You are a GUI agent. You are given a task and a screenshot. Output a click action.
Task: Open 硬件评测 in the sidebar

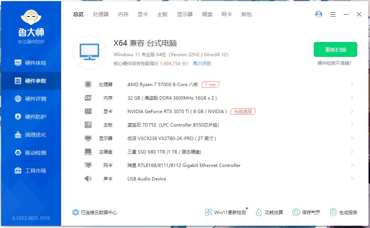click(31, 99)
